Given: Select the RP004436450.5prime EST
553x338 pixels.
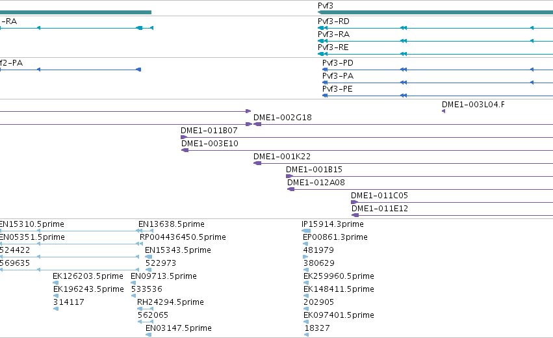Looking at the screenshot, I should click(x=183, y=237).
